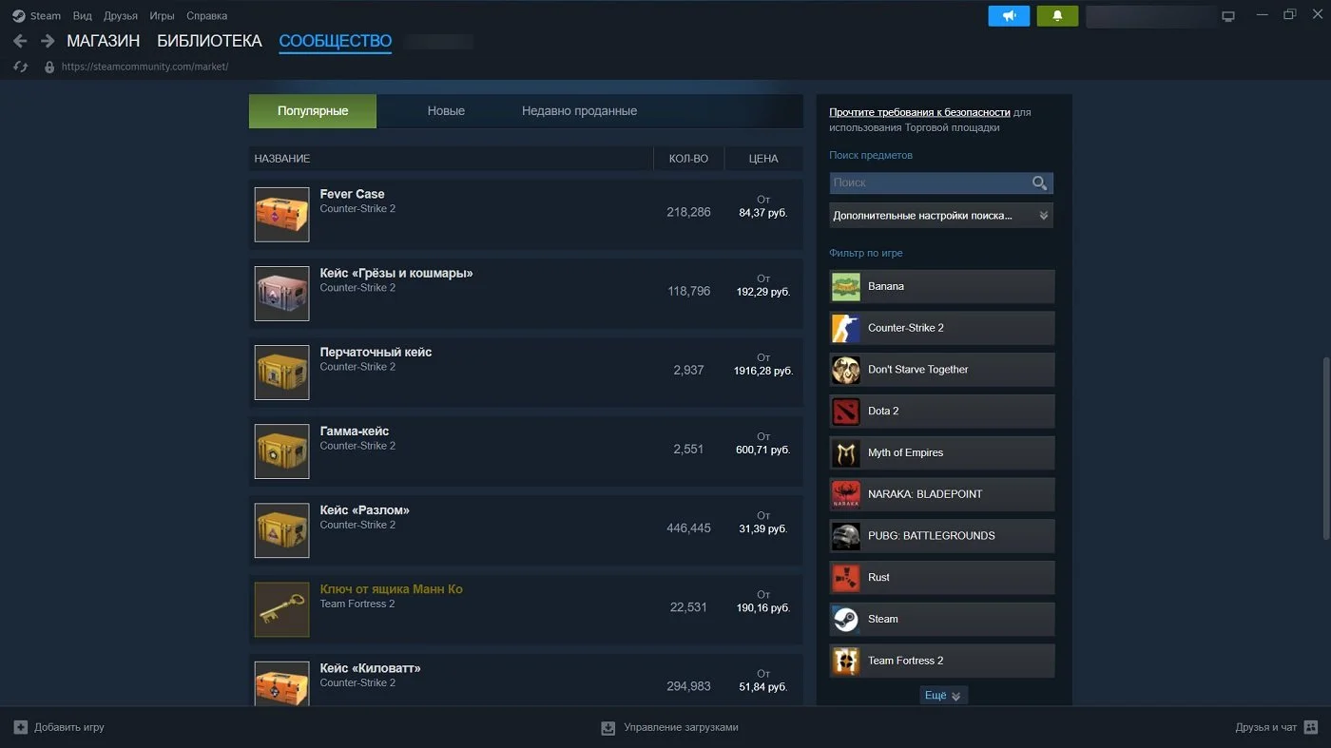Screen dimensions: 1331x748
Task: Click the NARAKA: BLADEPOINT icon
Action: coord(846,494)
